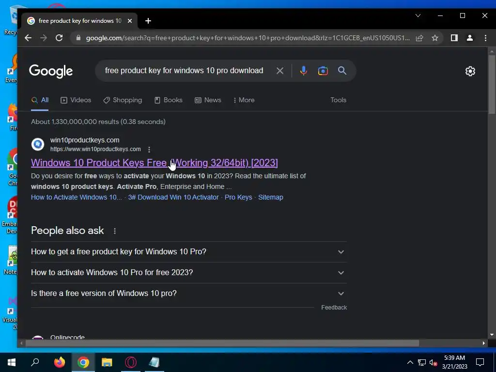Open the 'Pro Keys' sitelink
Viewport: 496px width, 372px height.
pos(238,198)
